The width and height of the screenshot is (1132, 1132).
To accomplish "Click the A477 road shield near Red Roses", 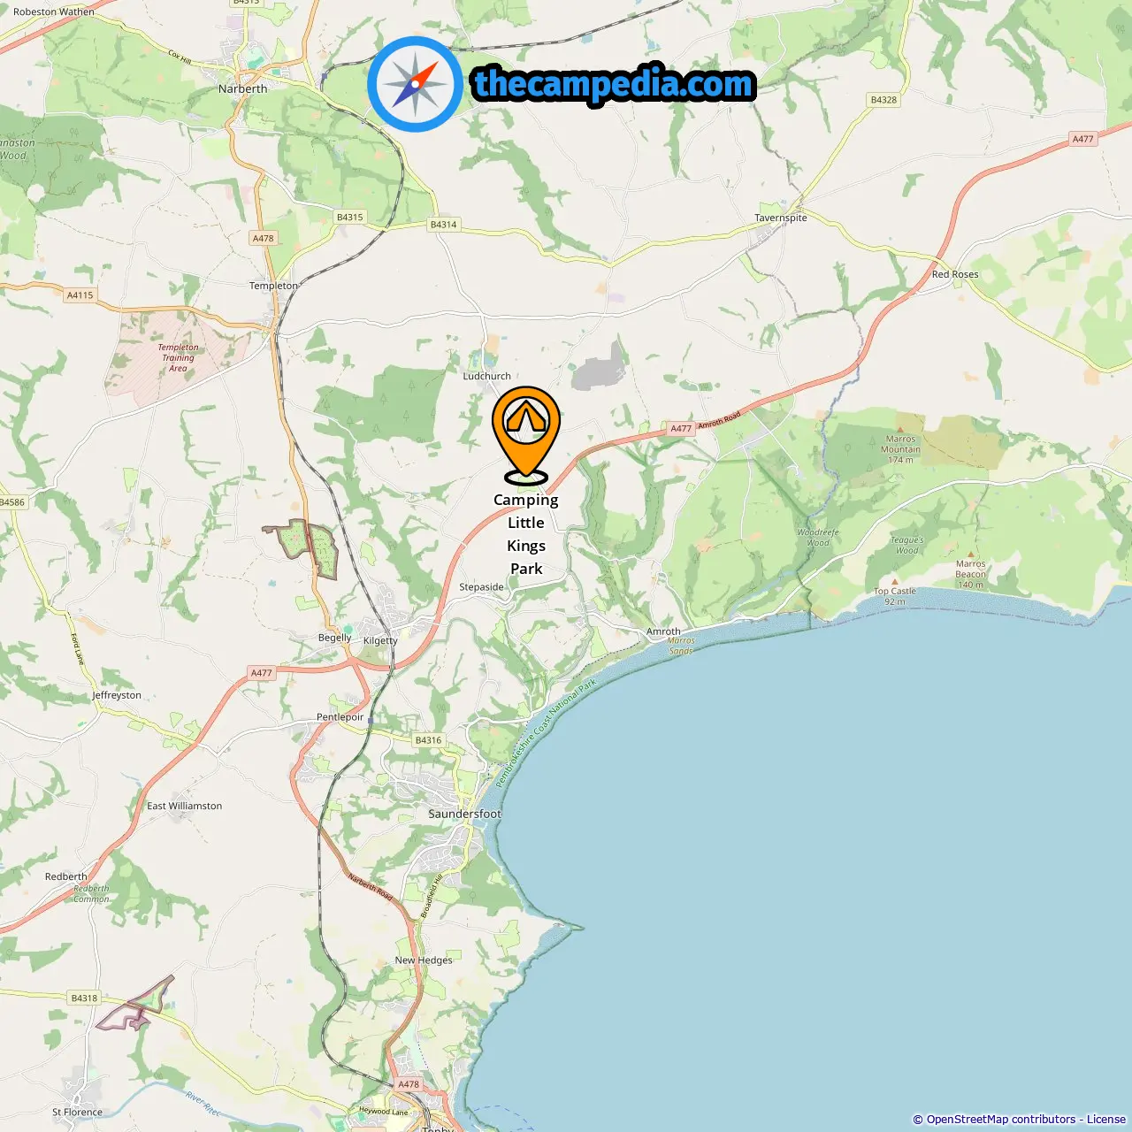I will 1082,139.
